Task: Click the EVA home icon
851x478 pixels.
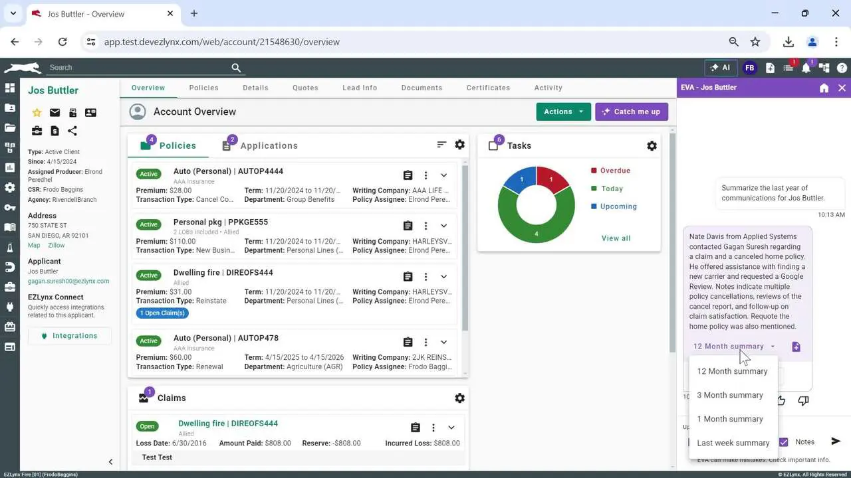Action: point(824,88)
